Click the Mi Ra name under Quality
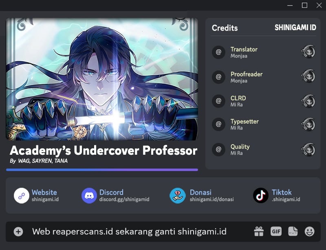Image resolution: width=326 pixels, height=250 pixels. click(x=237, y=153)
